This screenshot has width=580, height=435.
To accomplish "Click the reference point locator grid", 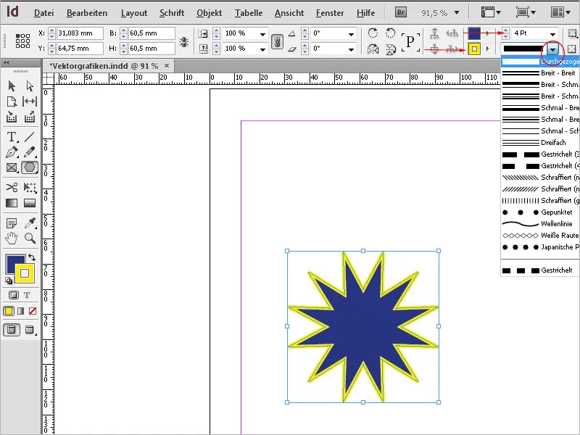I will point(22,41).
